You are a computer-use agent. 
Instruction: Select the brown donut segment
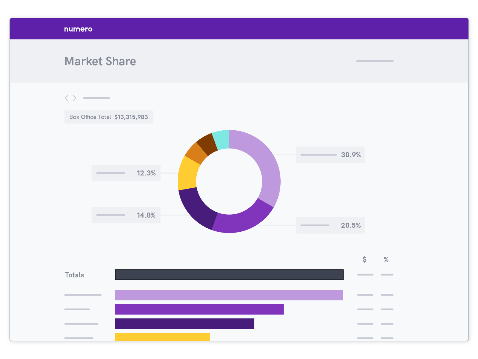pos(207,144)
